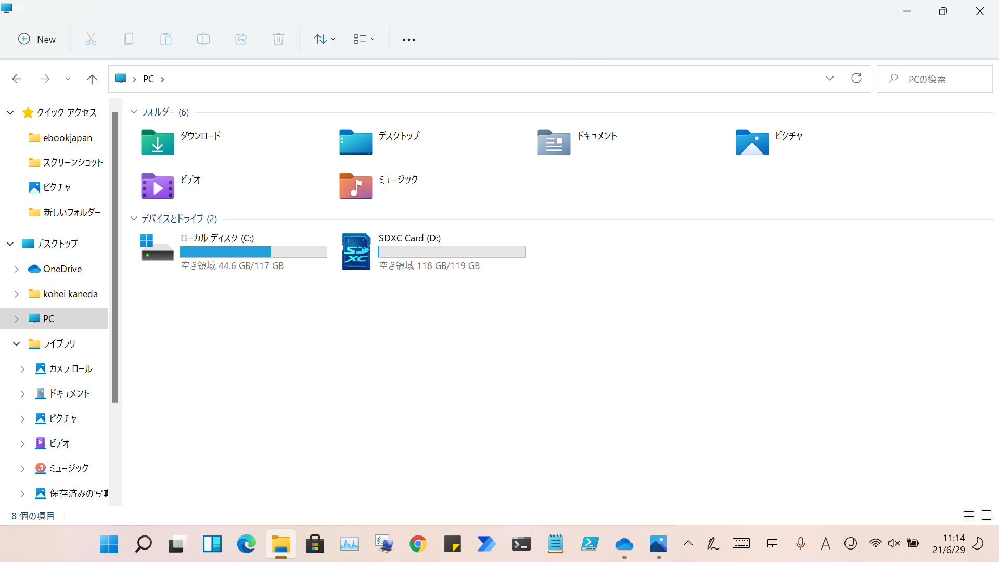The image size is (999, 562).
Task: Click the ローカル ディスク (C:) usage bar
Action: pyautogui.click(x=253, y=252)
